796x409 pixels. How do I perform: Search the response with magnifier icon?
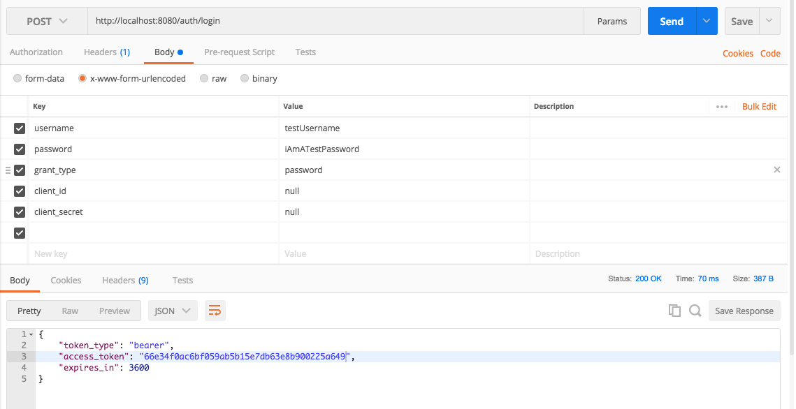pyautogui.click(x=695, y=311)
